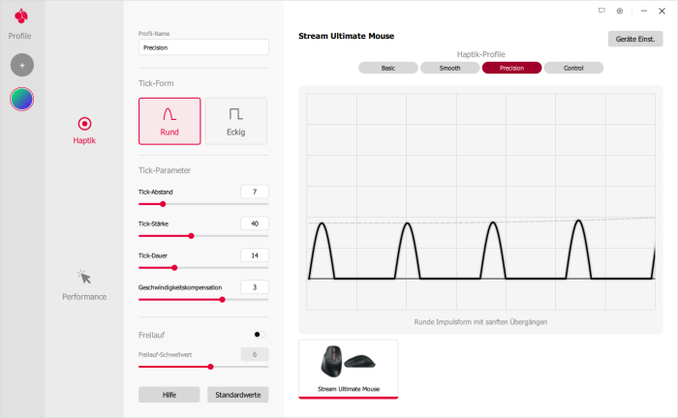Select the Stream Ultimate Mouse device thumbnail
Viewport: 678px width, 418px height.
pyautogui.click(x=348, y=368)
